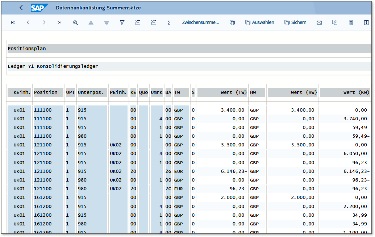Click the Zwischensumme... button

click(x=200, y=22)
